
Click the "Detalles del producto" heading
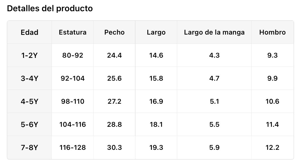pos(50,9)
